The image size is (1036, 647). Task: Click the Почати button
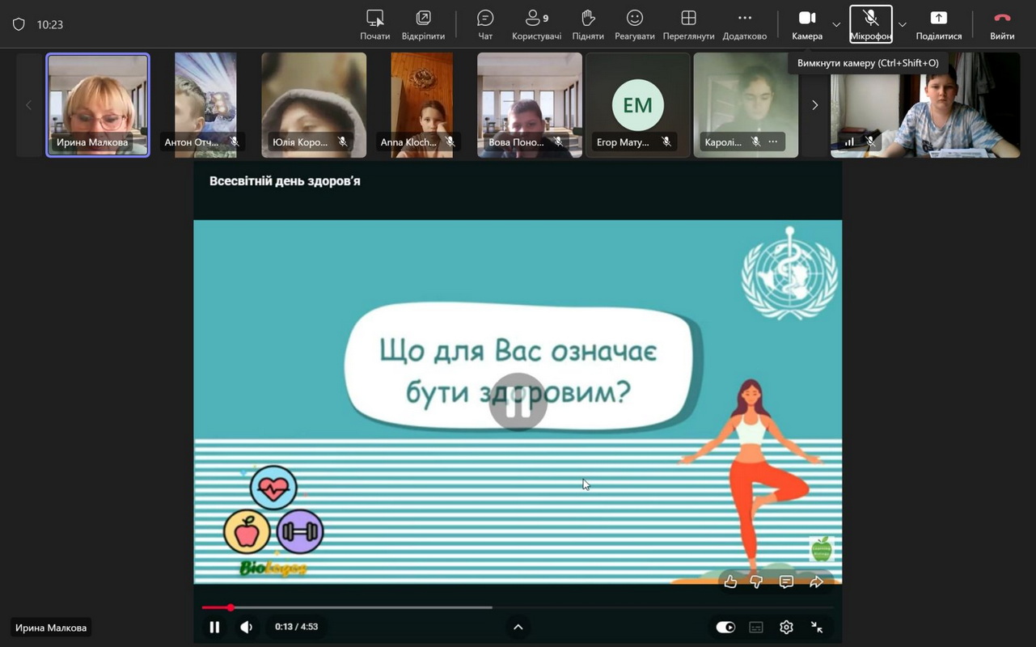click(375, 24)
